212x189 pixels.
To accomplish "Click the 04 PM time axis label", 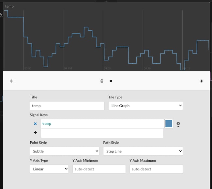I will (x=68, y=69).
